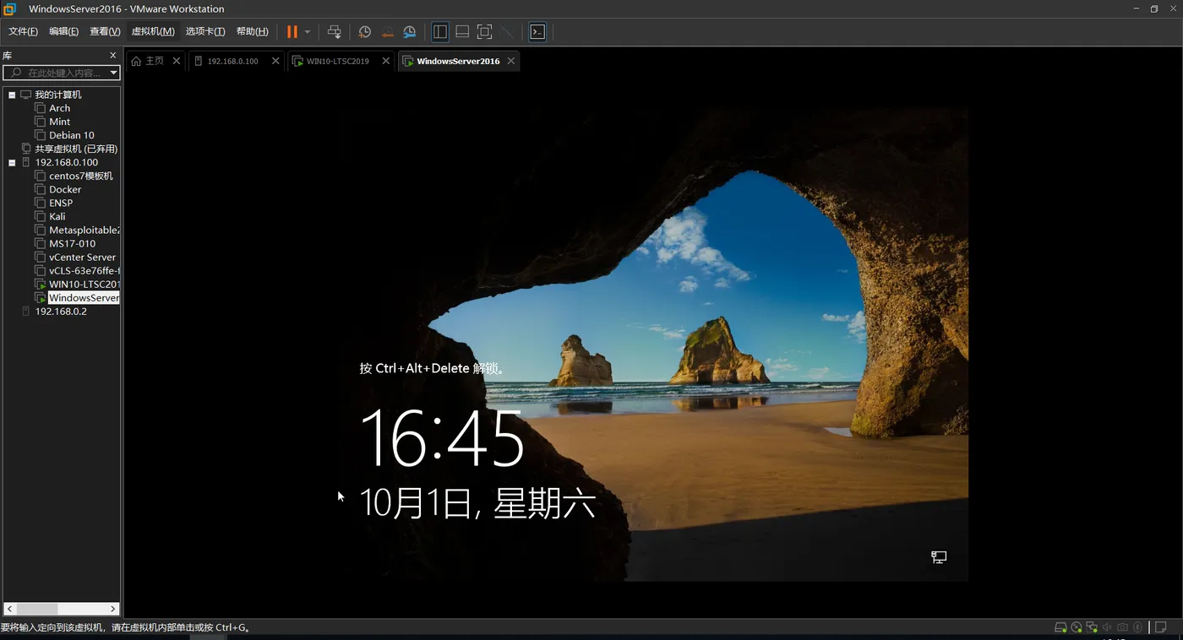
Task: Close the WindowsServer2016 tab
Action: point(511,61)
